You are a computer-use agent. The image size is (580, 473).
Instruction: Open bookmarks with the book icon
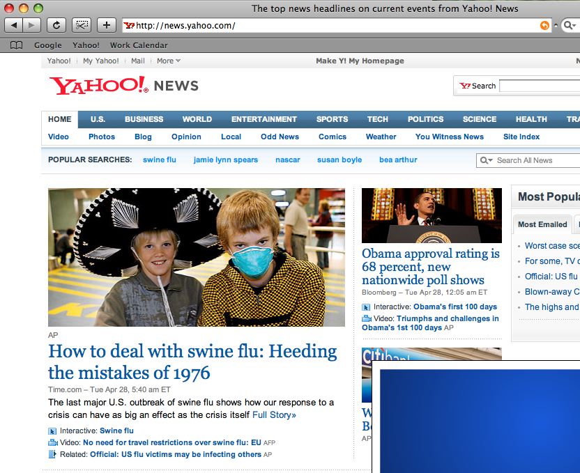(16, 45)
